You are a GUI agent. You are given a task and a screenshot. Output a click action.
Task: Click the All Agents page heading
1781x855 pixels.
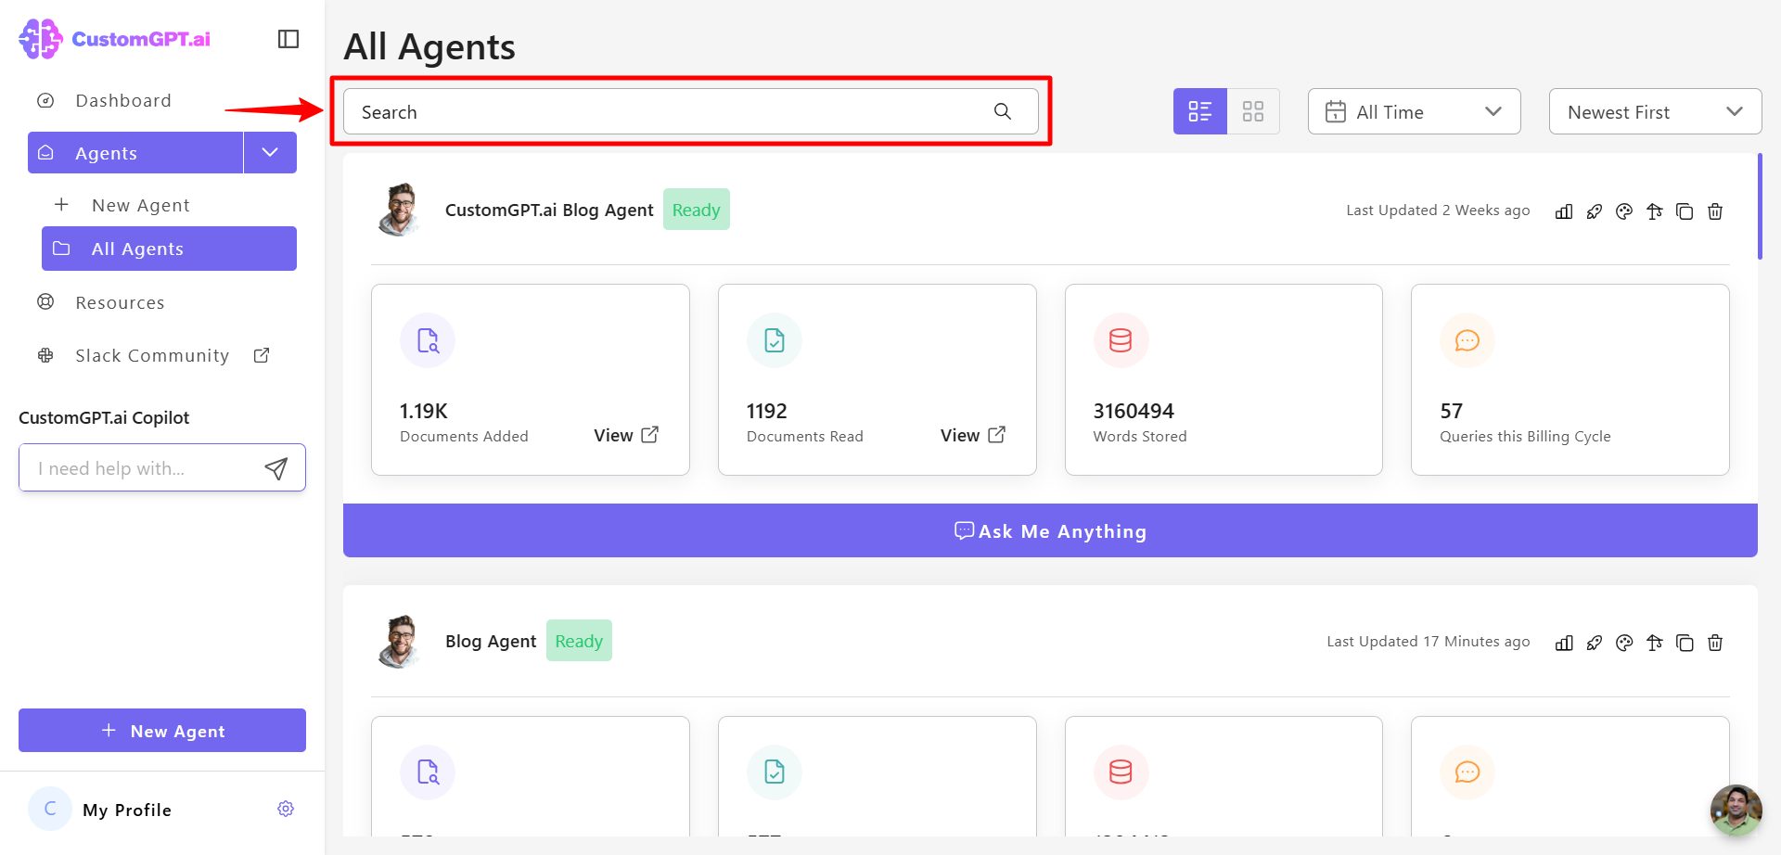[429, 46]
